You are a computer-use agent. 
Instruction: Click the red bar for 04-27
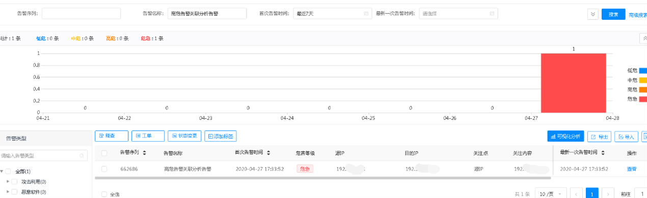(574, 83)
